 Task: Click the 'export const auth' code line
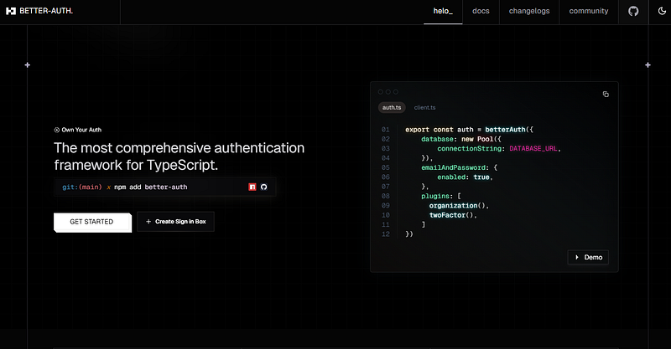coord(469,130)
